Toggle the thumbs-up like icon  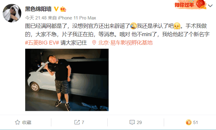pyautogui.click(x=189, y=122)
